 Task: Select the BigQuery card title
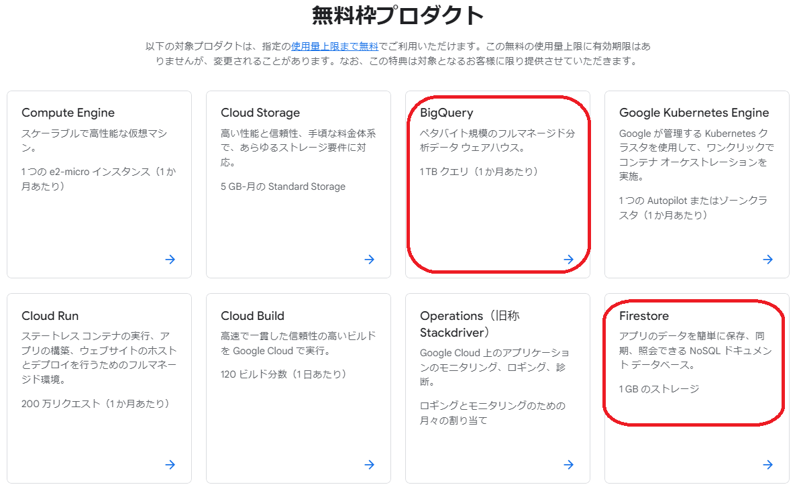(x=446, y=113)
